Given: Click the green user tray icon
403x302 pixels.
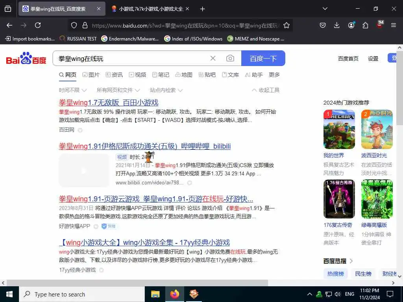Looking at the screenshot, I should tap(319, 294).
